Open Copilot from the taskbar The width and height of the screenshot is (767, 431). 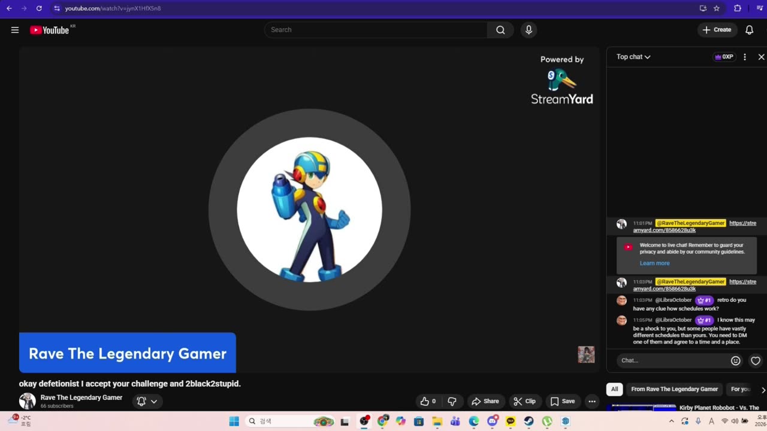tap(400, 421)
